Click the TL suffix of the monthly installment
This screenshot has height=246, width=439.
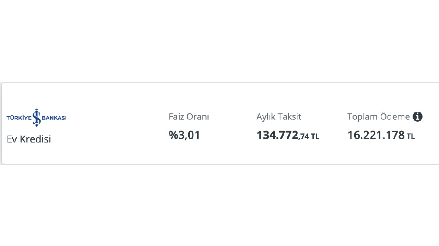pyautogui.click(x=315, y=137)
